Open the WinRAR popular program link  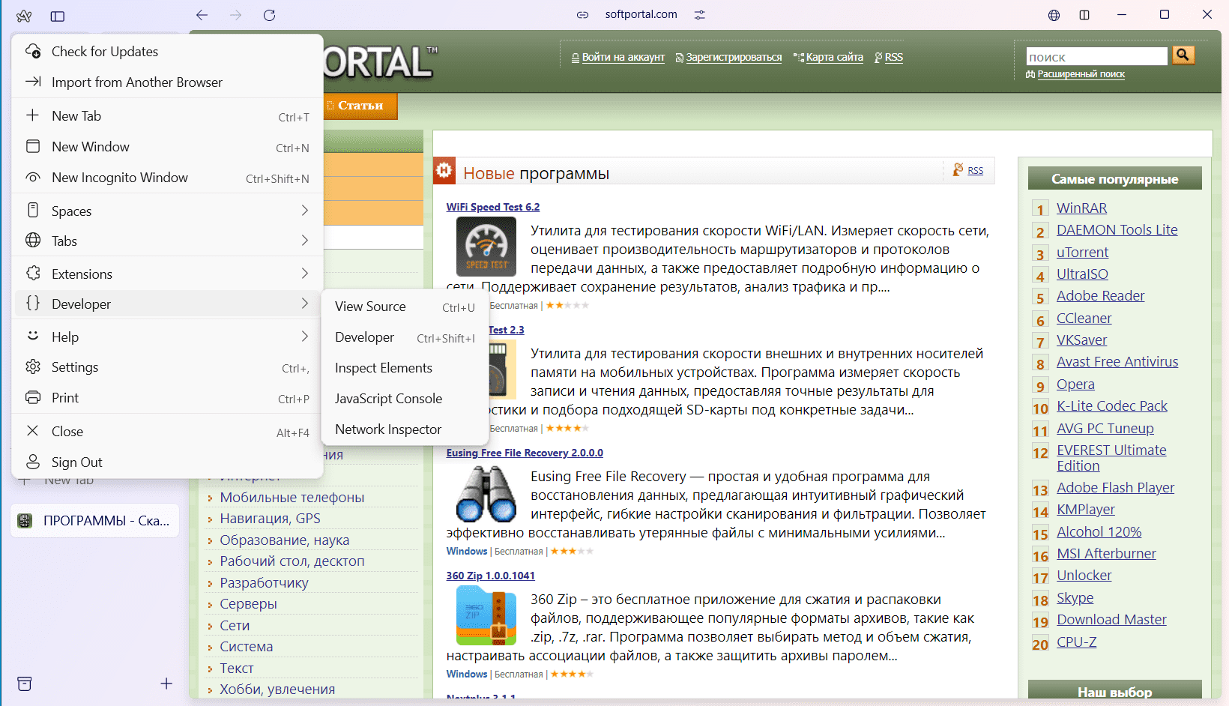[x=1081, y=208]
